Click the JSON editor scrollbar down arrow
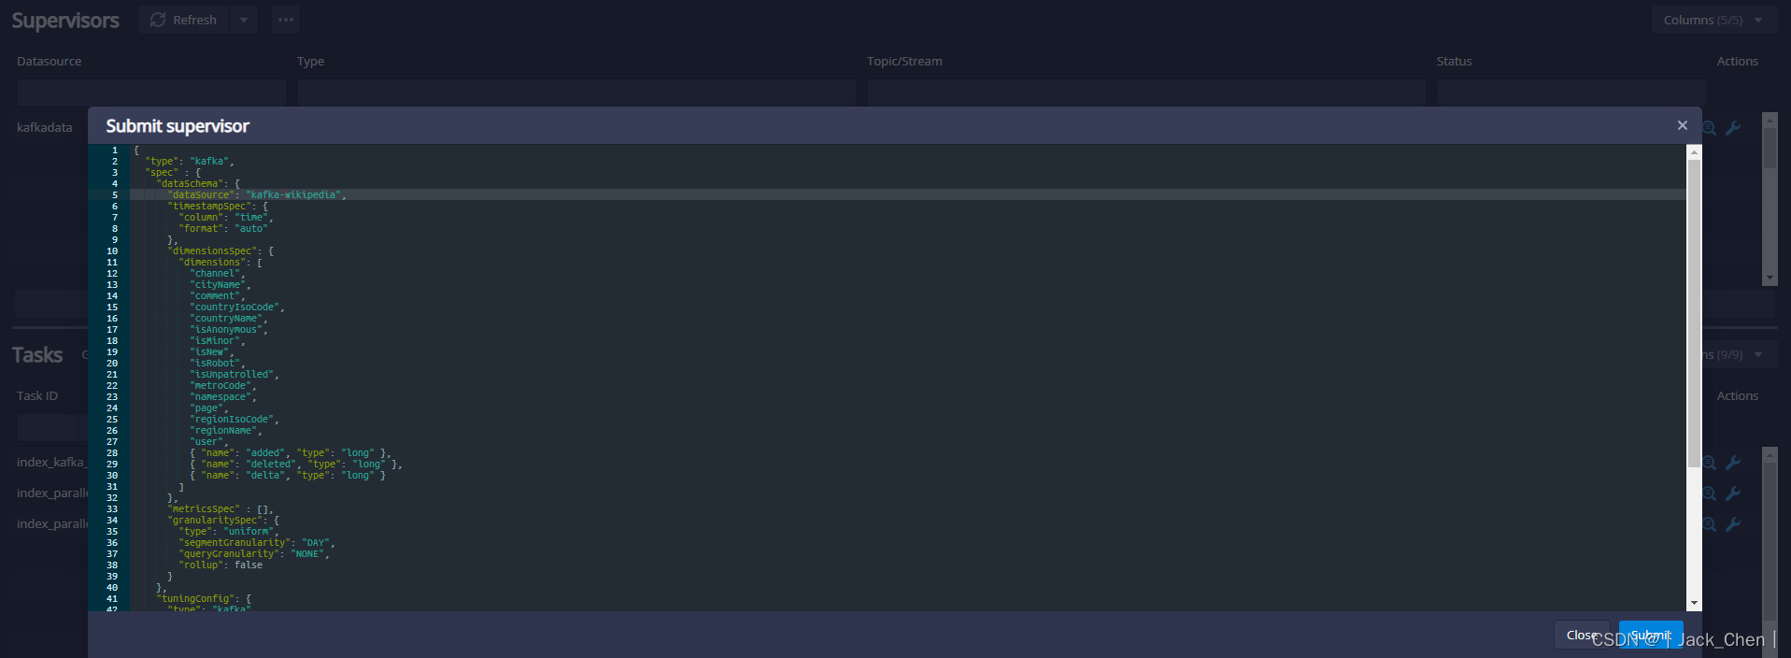The image size is (1791, 658). point(1694,604)
